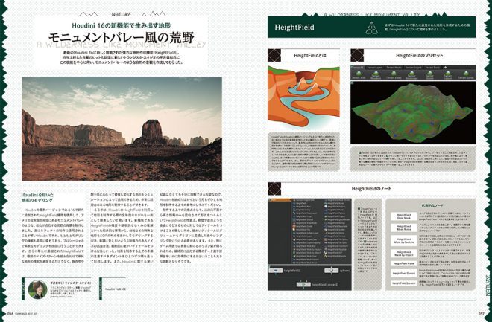Click the Mask by Object label box
The image size is (492, 322).
(x=404, y=253)
